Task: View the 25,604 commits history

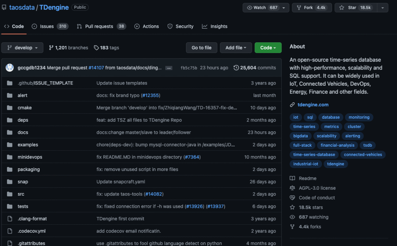Action: click(x=255, y=68)
